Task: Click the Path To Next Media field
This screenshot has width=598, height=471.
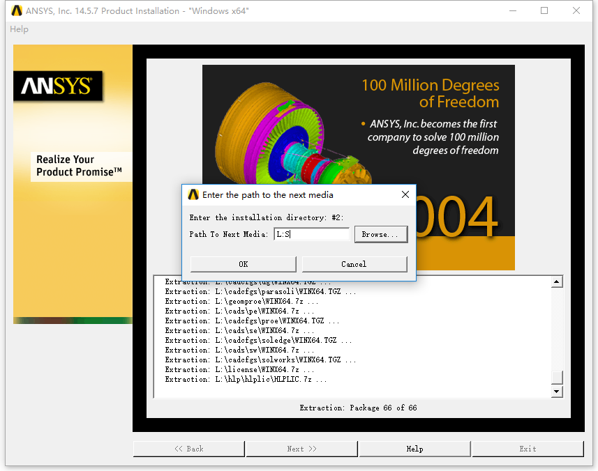Action: tap(311, 235)
